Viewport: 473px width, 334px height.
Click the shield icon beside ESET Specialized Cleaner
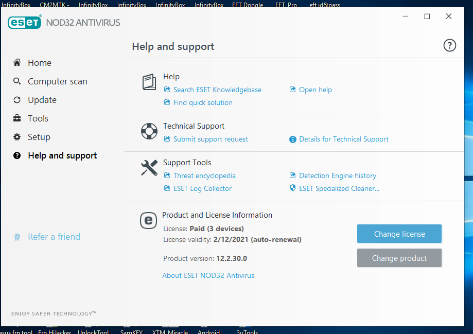tap(293, 188)
